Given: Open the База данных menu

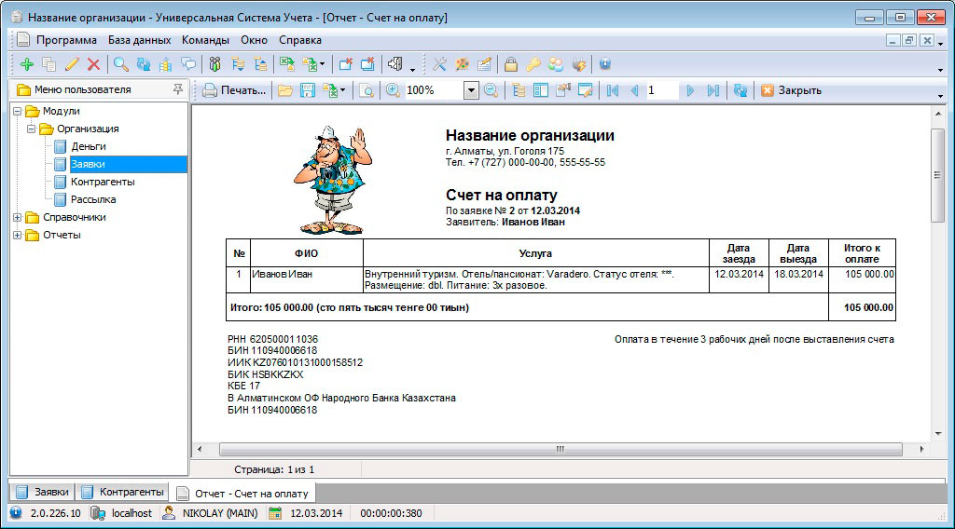Looking at the screenshot, I should [139, 40].
